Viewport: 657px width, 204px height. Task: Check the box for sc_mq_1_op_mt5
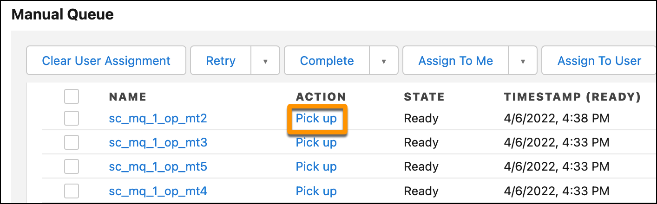72,166
